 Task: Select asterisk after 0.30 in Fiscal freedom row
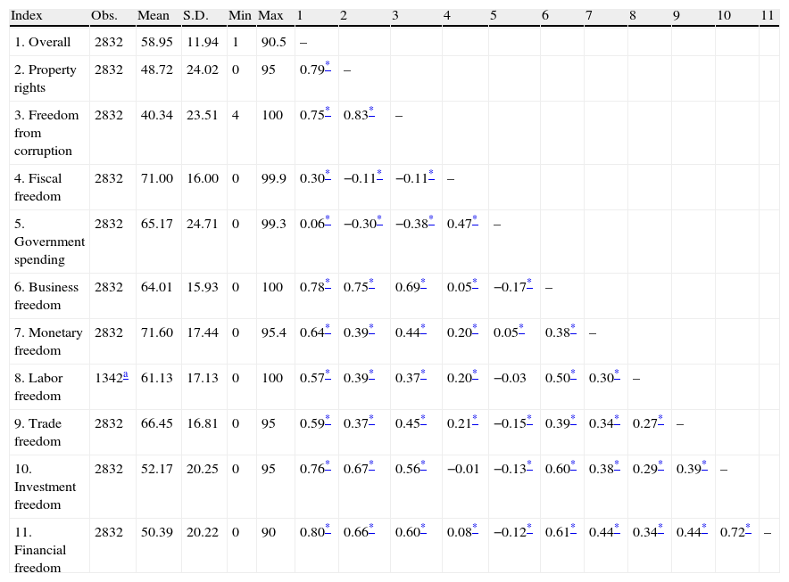click(328, 174)
